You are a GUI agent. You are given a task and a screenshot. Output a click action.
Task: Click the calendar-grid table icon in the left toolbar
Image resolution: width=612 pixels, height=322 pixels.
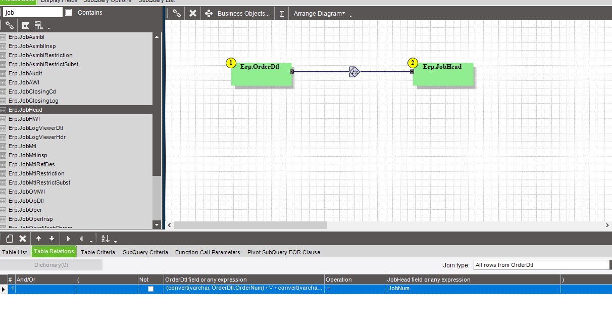point(26,25)
